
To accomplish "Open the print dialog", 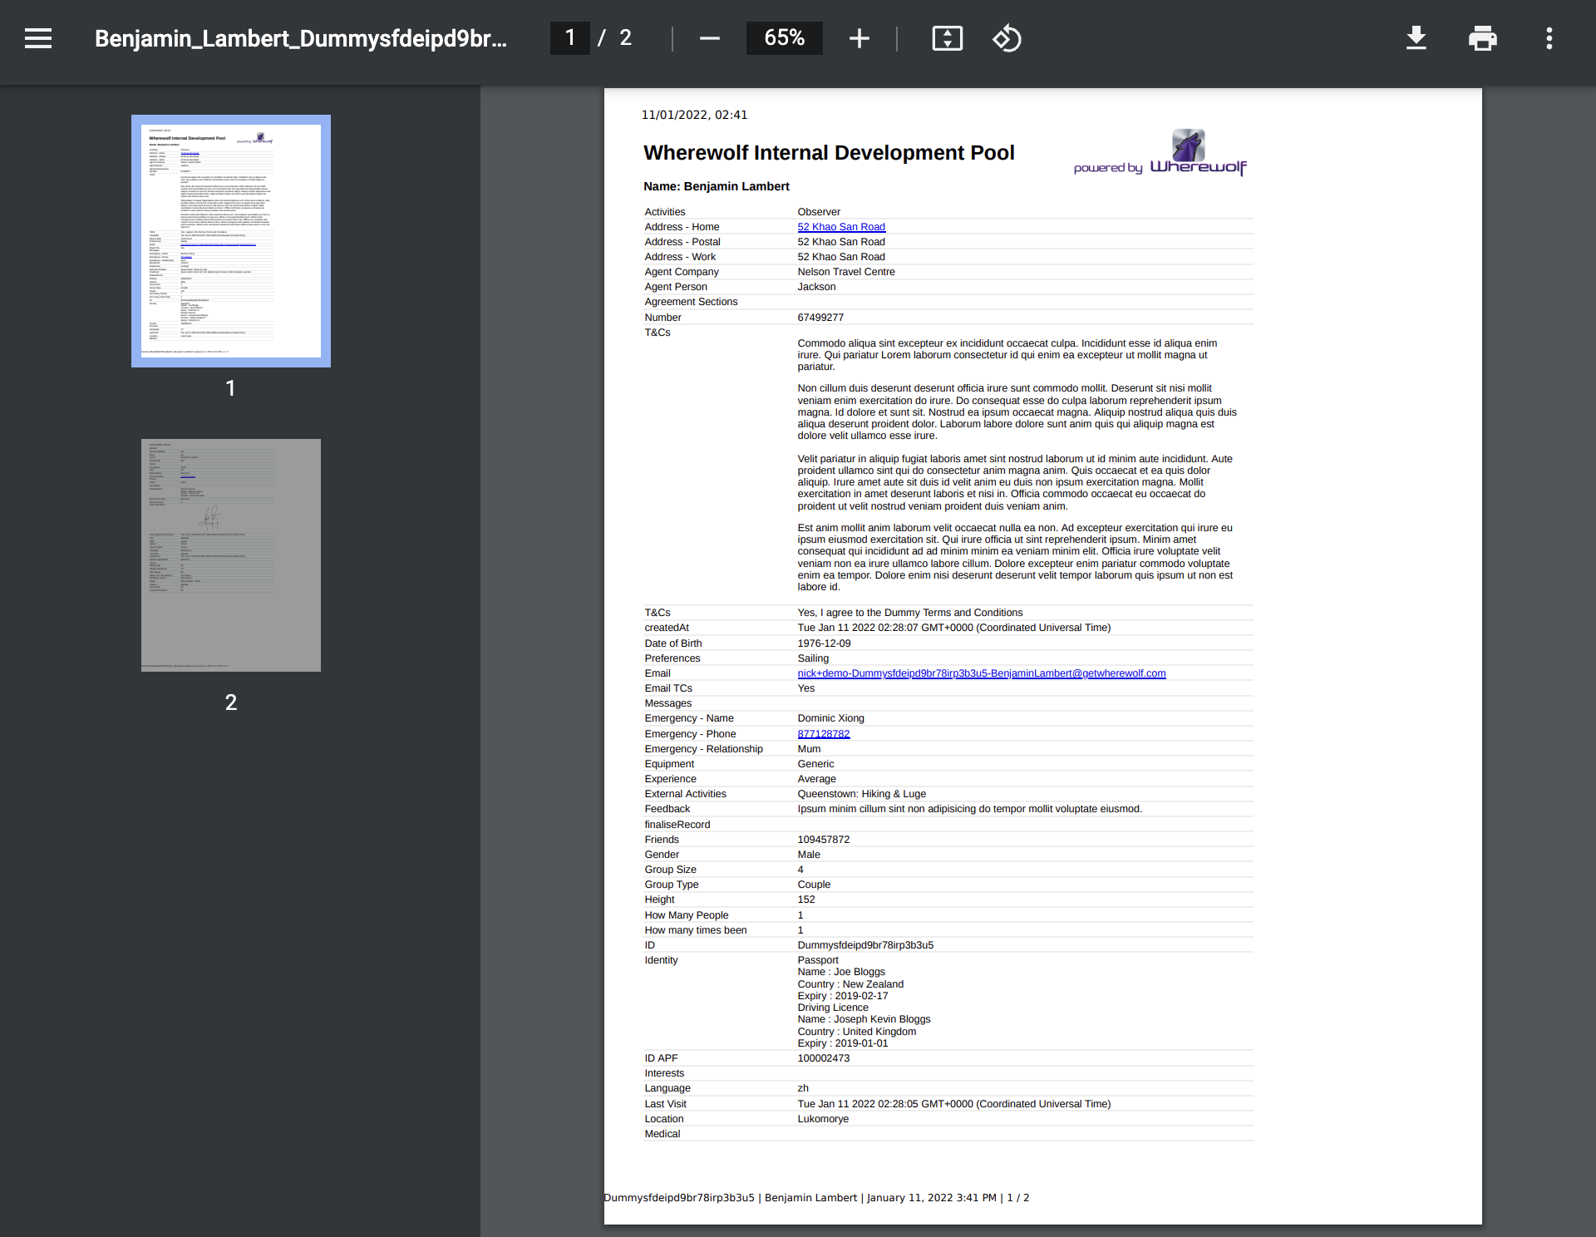I will [x=1482, y=38].
